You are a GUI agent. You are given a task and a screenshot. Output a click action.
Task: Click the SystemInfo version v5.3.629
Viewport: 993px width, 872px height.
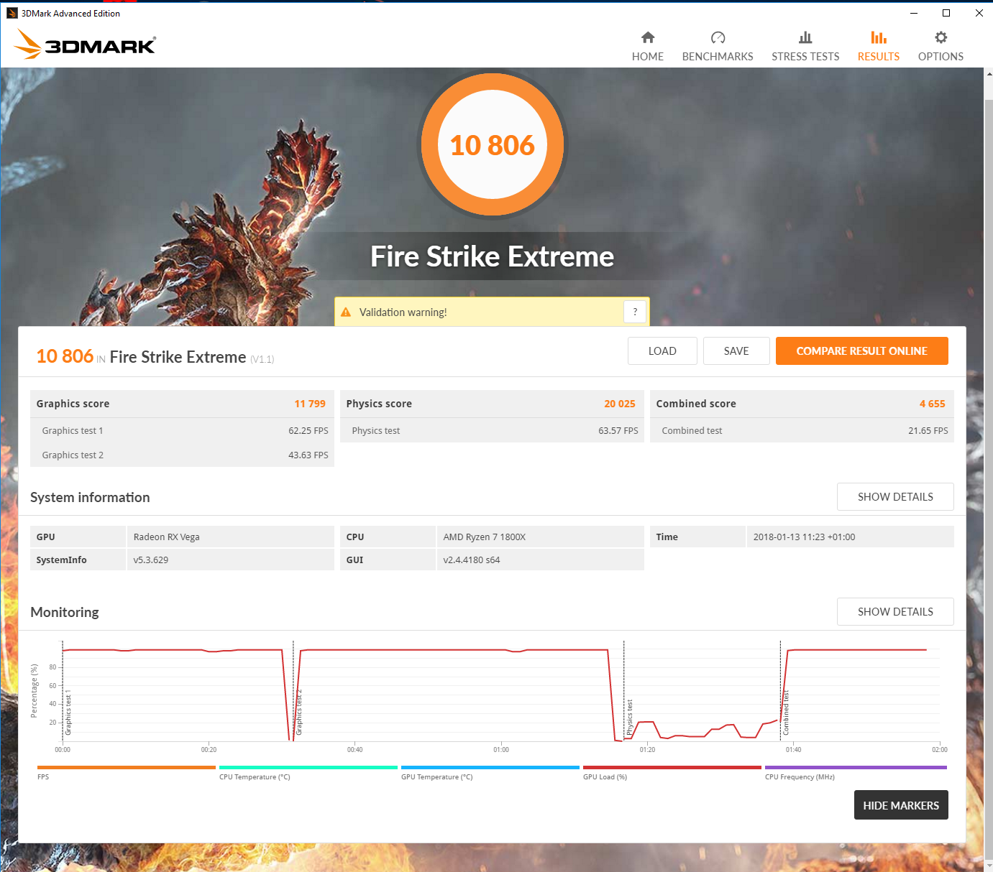tap(151, 560)
